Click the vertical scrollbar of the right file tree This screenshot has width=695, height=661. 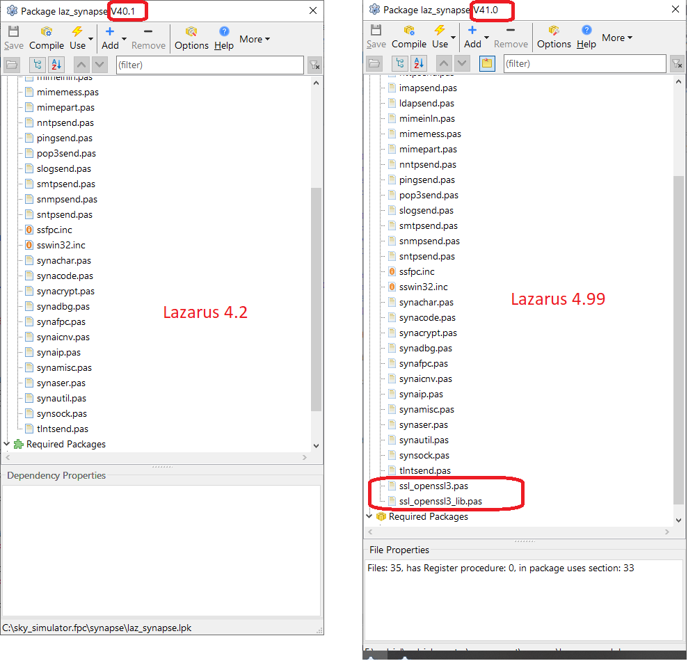coord(678,334)
